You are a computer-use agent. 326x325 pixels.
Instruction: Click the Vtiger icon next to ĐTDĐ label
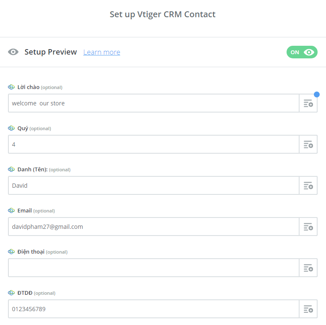click(x=11, y=293)
